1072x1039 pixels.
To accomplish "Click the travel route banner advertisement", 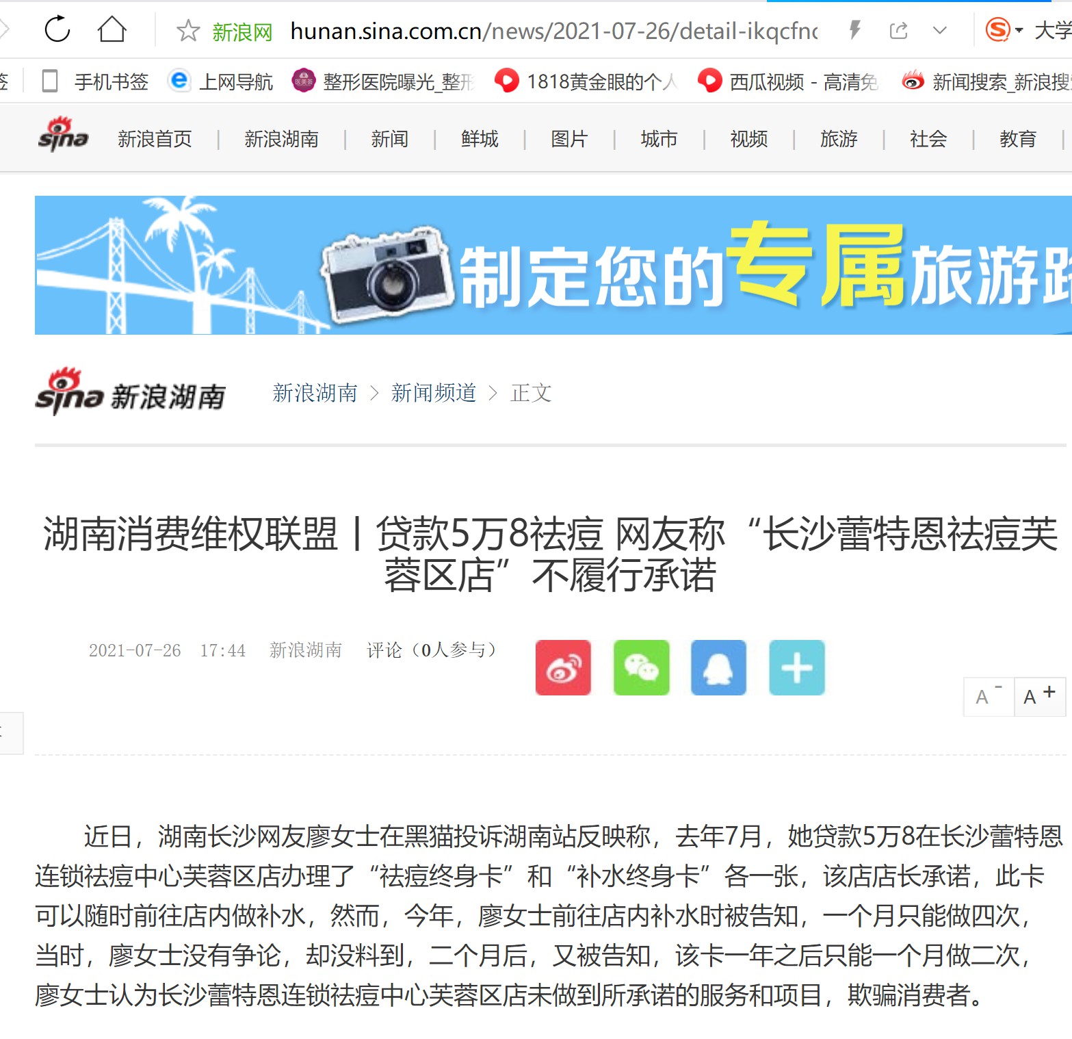I will 553,266.
